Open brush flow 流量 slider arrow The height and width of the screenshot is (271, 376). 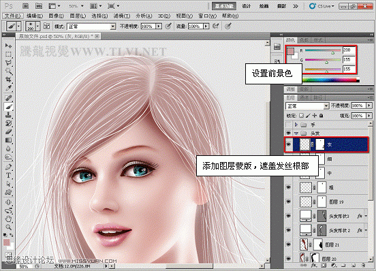click(x=206, y=26)
